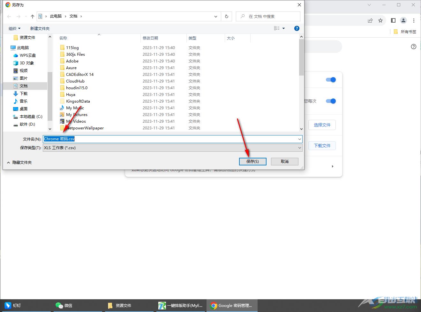Open the Chrome profile avatar
Screen dimensions: 421x312
pyautogui.click(x=403, y=20)
